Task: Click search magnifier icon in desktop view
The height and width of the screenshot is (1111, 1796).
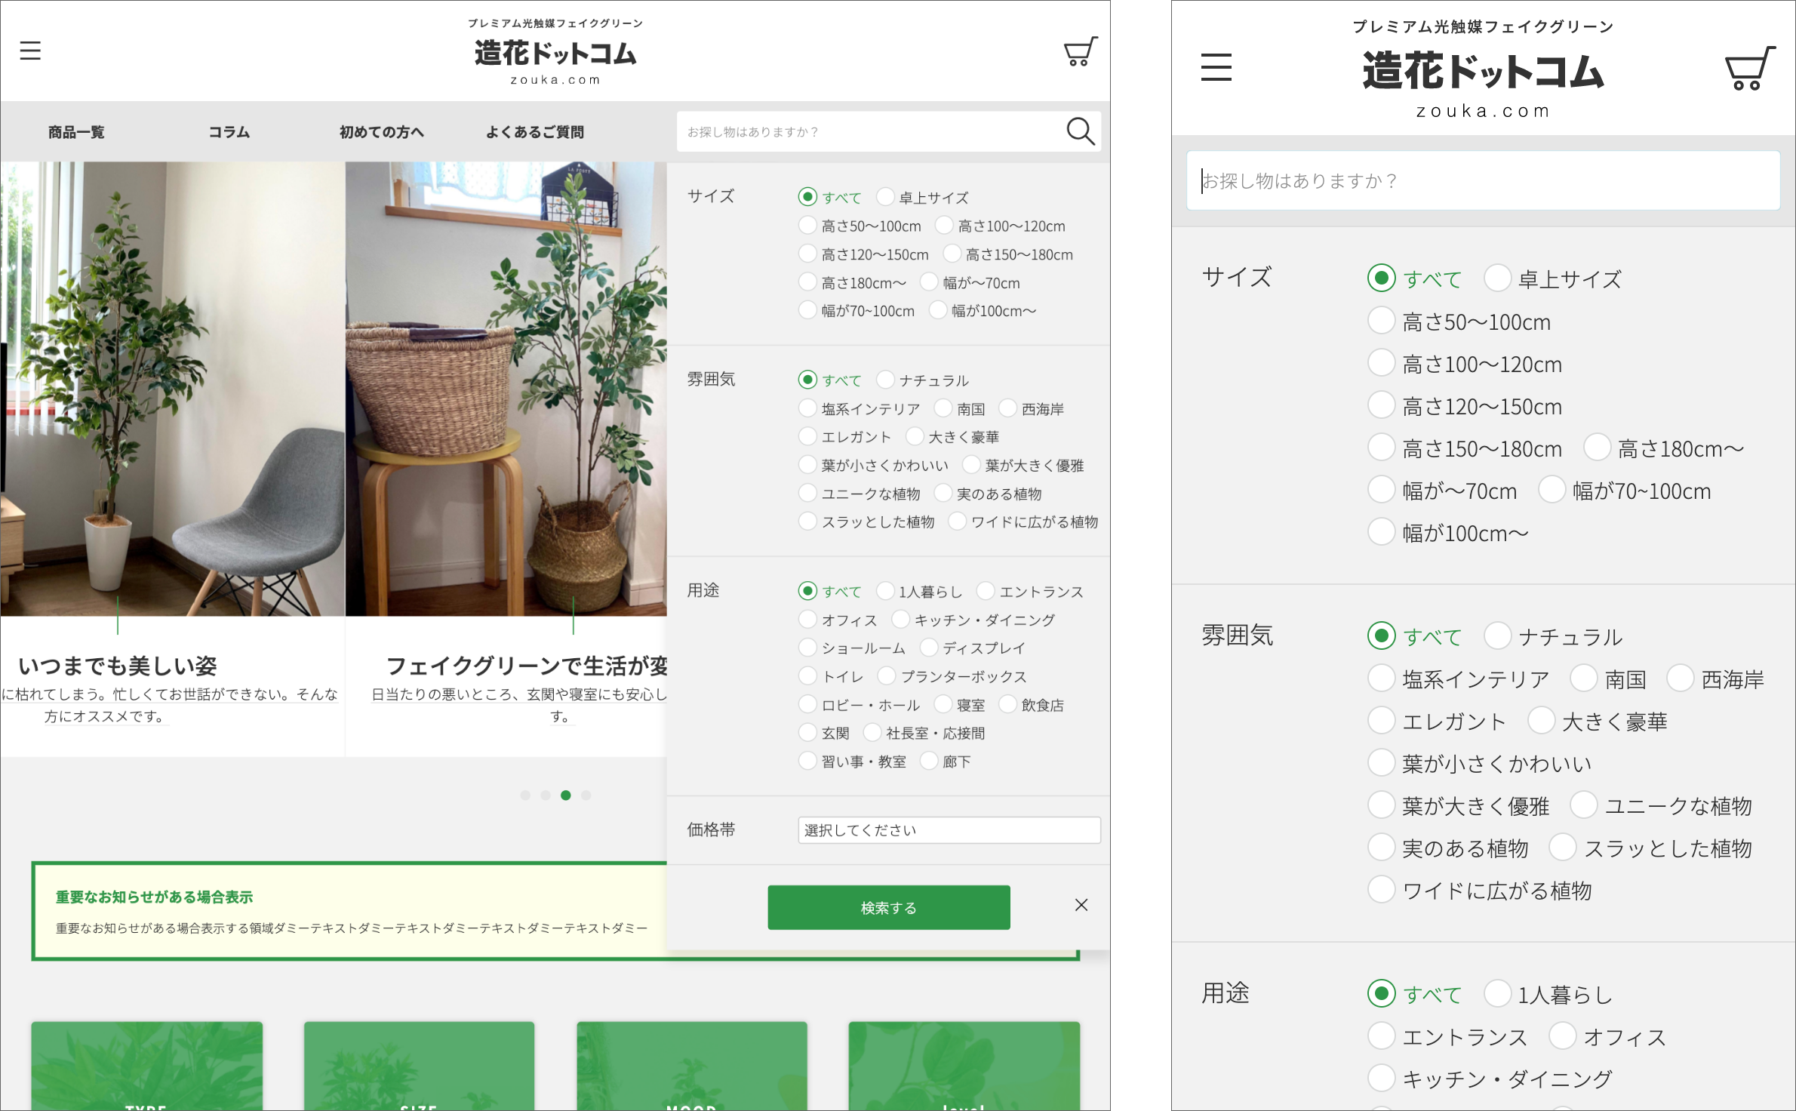Action: pyautogui.click(x=1081, y=131)
